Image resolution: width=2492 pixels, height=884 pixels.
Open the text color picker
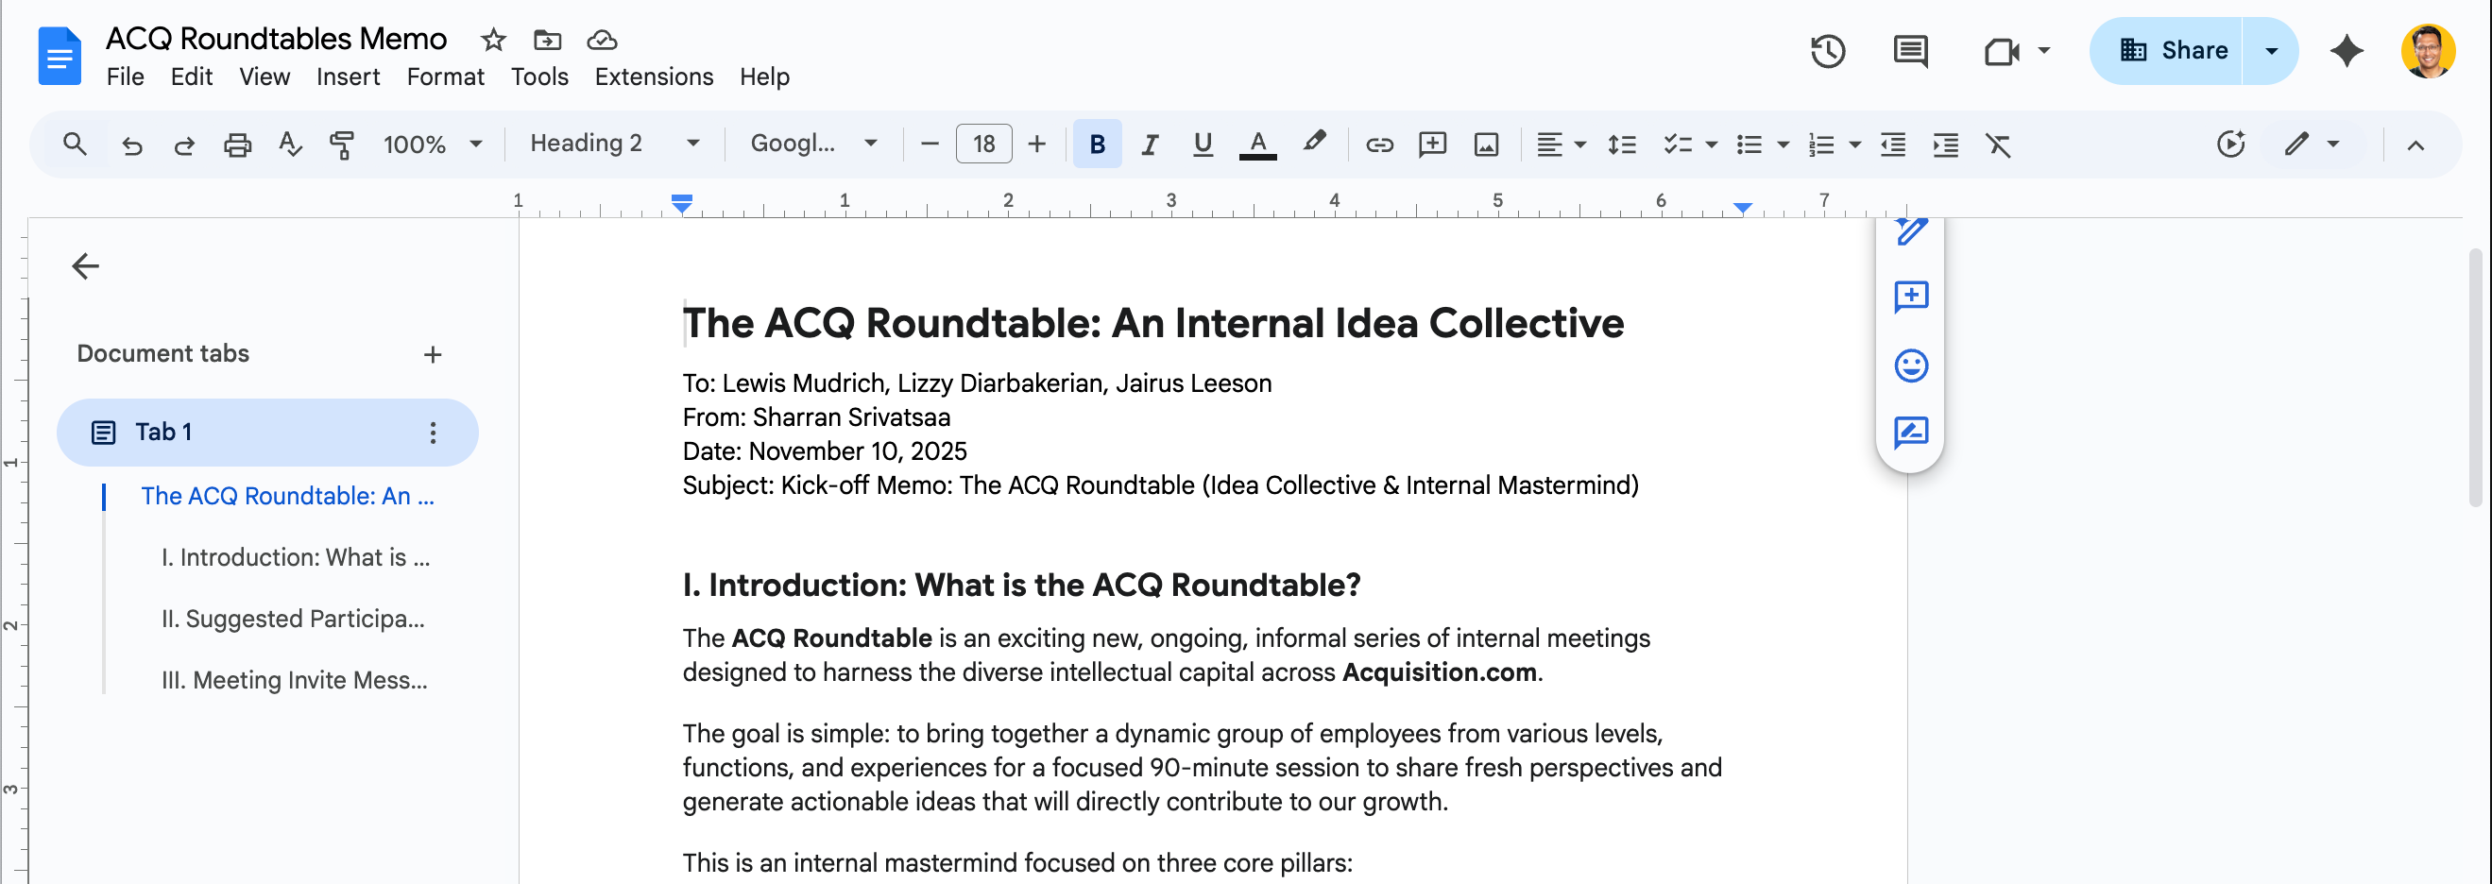click(x=1257, y=144)
